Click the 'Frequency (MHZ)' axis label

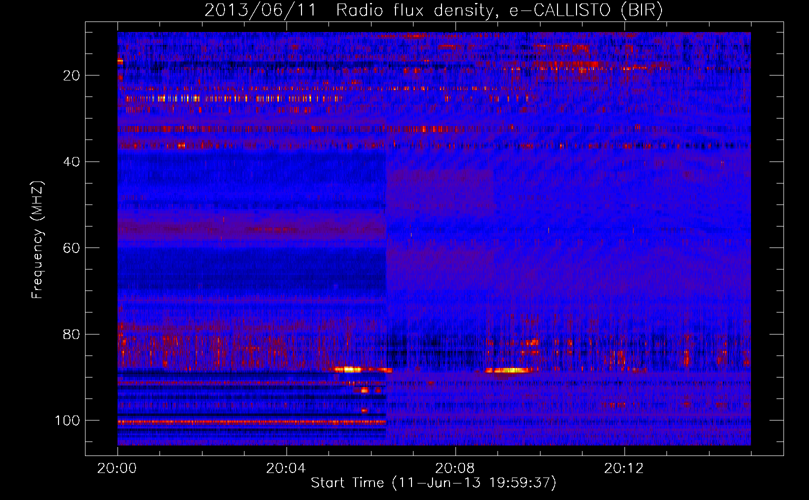(37, 240)
